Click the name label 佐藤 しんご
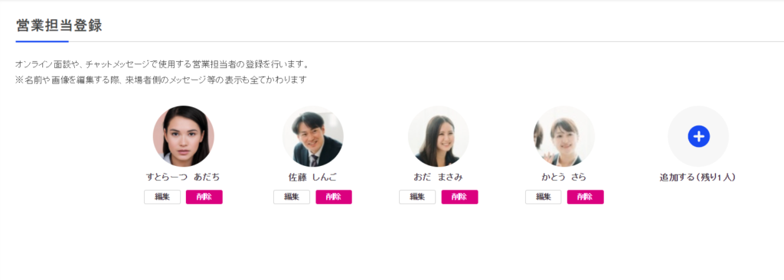This screenshot has height=280, width=784. 313,177
